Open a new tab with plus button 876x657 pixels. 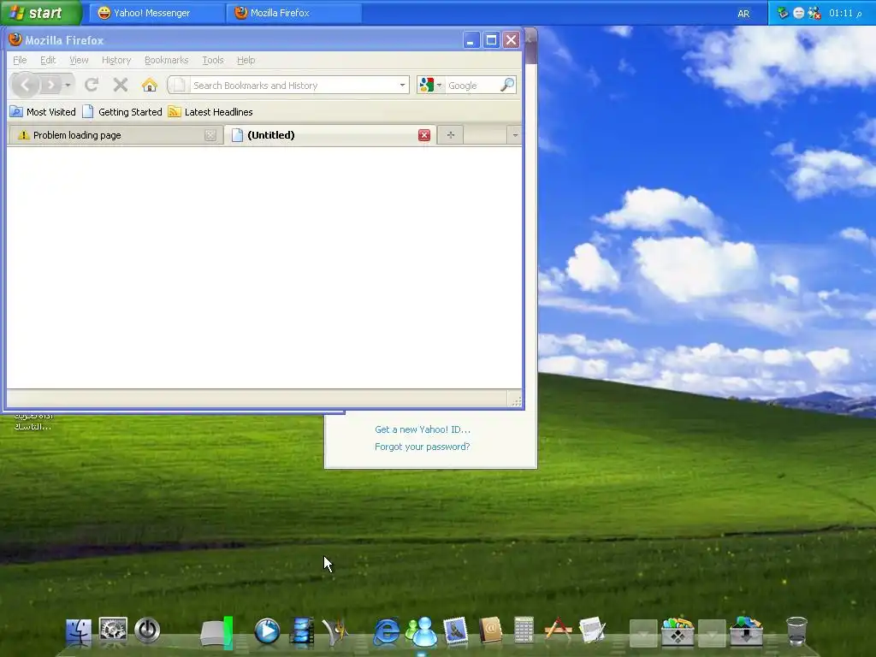pos(450,134)
